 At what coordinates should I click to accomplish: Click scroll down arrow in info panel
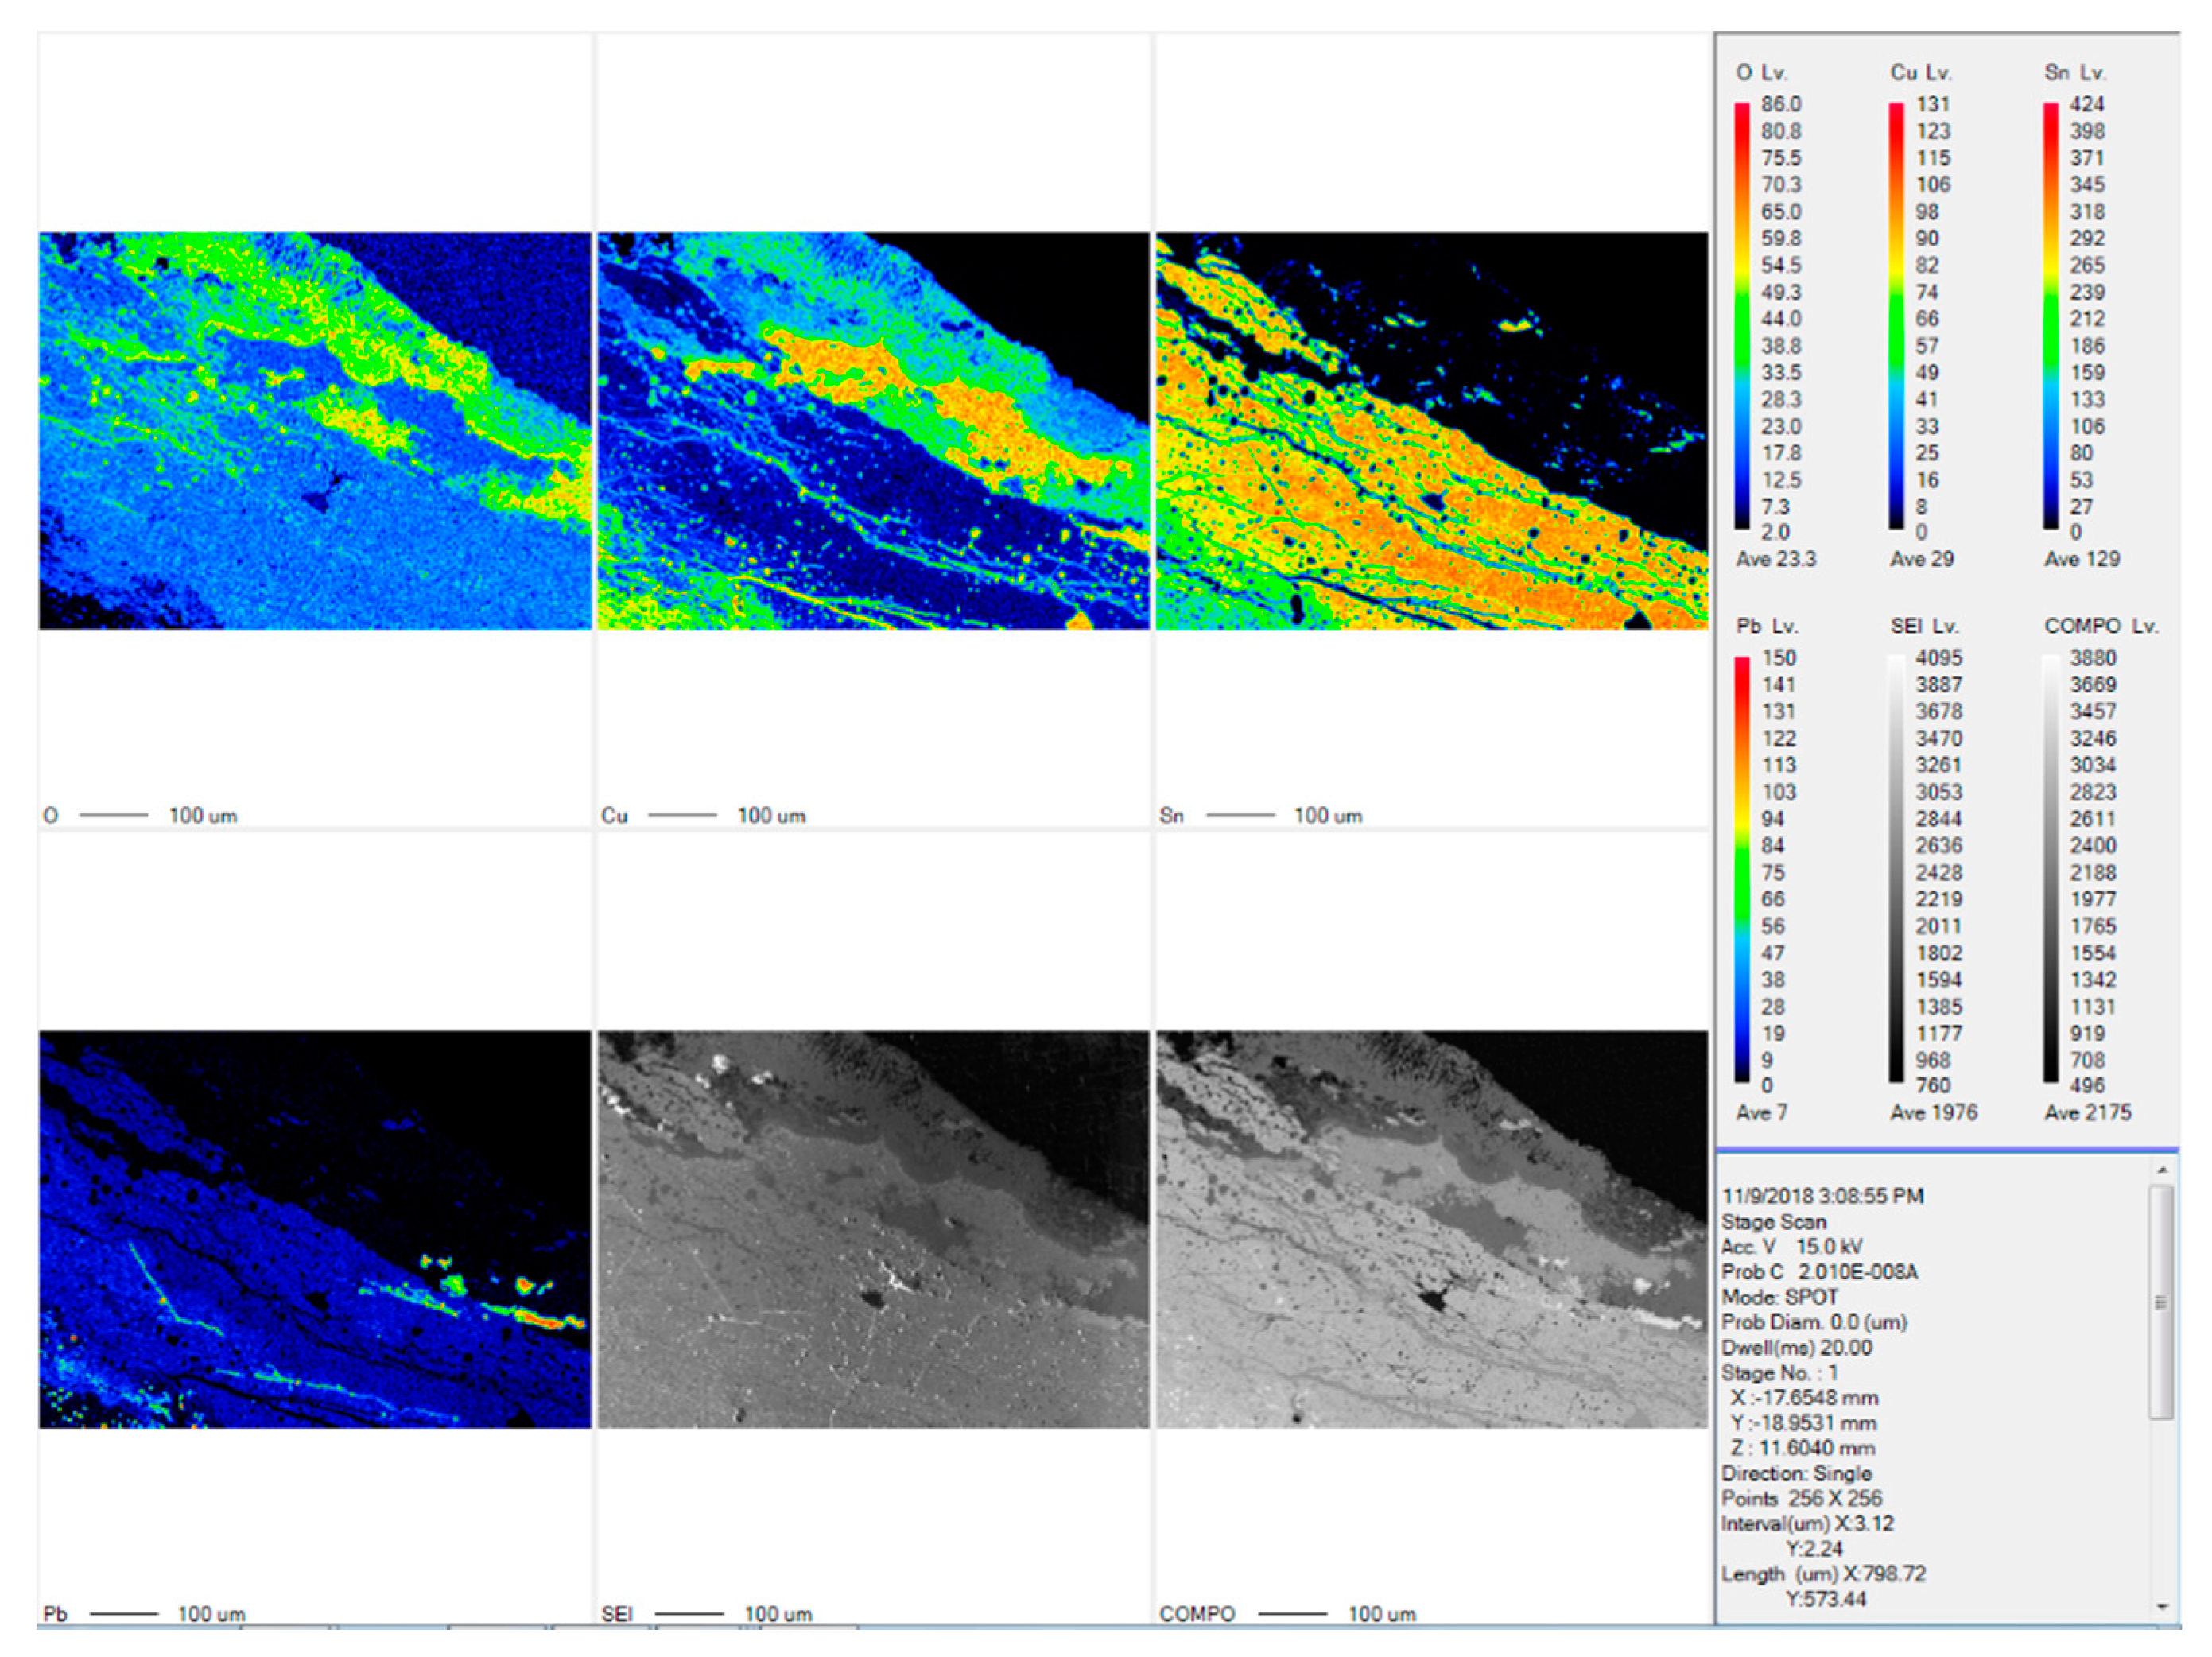2162,1607
